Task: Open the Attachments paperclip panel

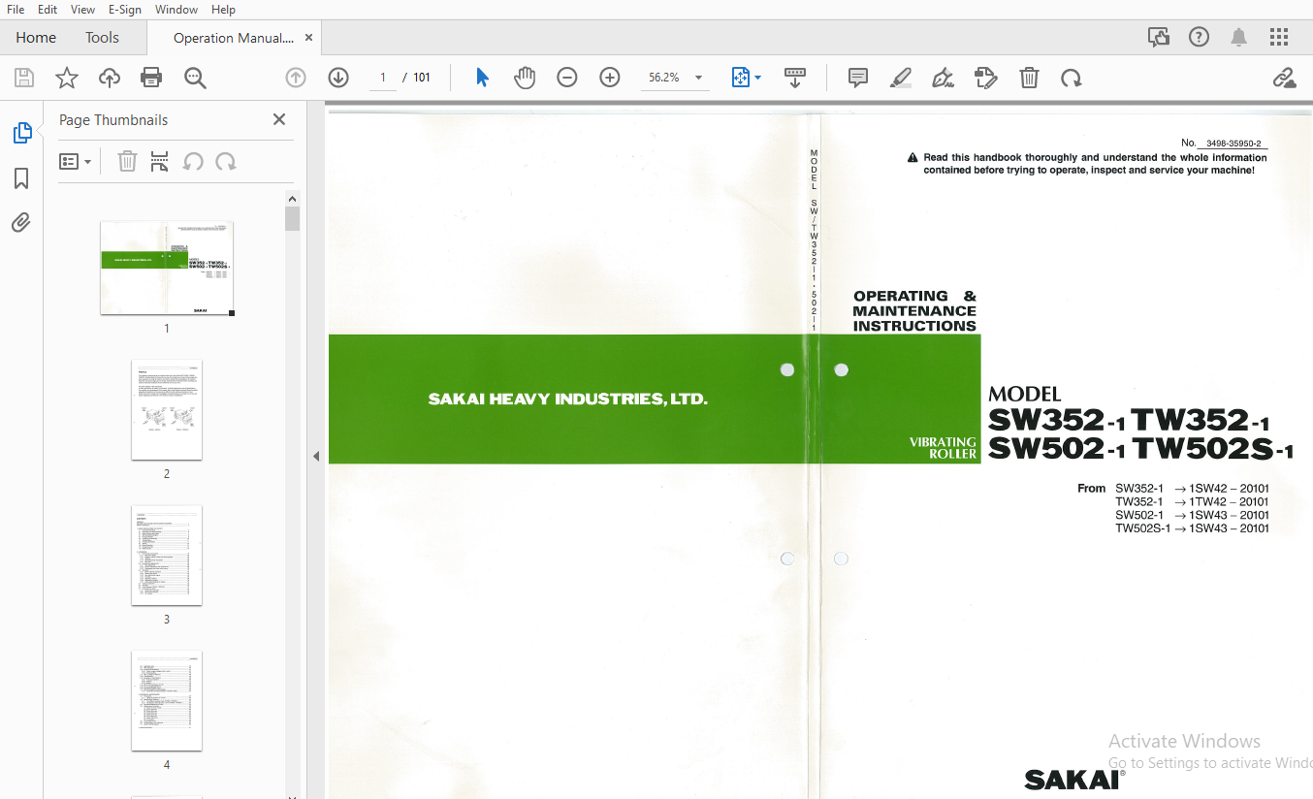Action: (21, 223)
